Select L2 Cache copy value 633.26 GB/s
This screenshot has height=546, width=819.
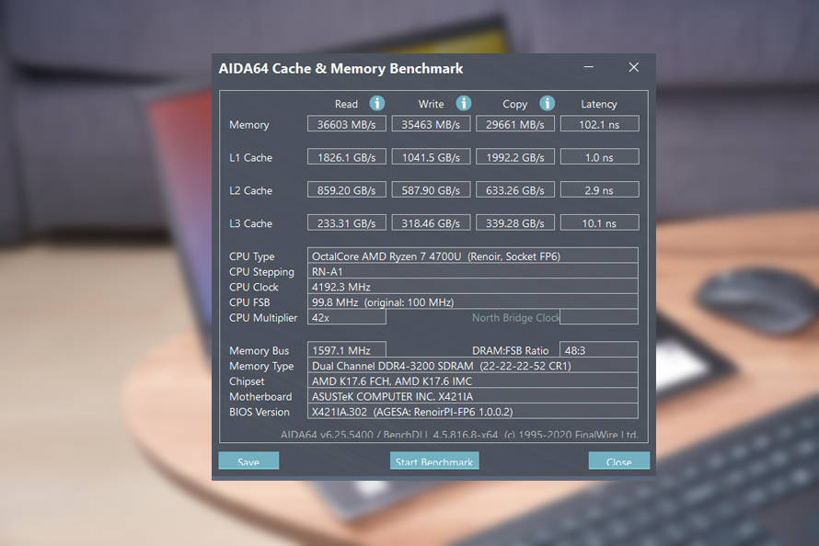click(515, 190)
